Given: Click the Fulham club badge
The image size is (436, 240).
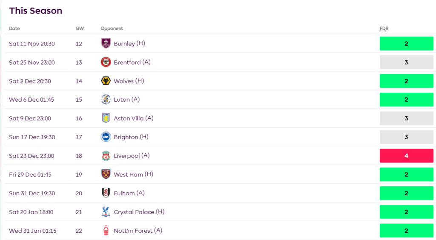Looking at the screenshot, I should pos(106,193).
